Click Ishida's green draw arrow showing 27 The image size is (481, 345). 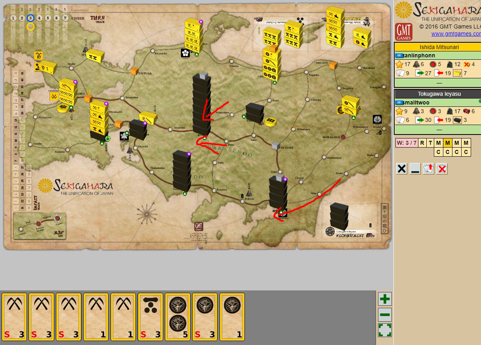419,73
